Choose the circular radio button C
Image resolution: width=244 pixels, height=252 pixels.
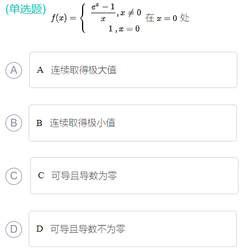pyautogui.click(x=14, y=176)
